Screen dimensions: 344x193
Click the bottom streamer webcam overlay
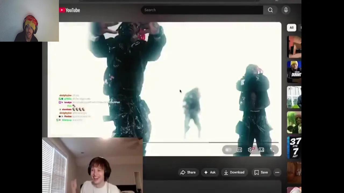point(92,165)
